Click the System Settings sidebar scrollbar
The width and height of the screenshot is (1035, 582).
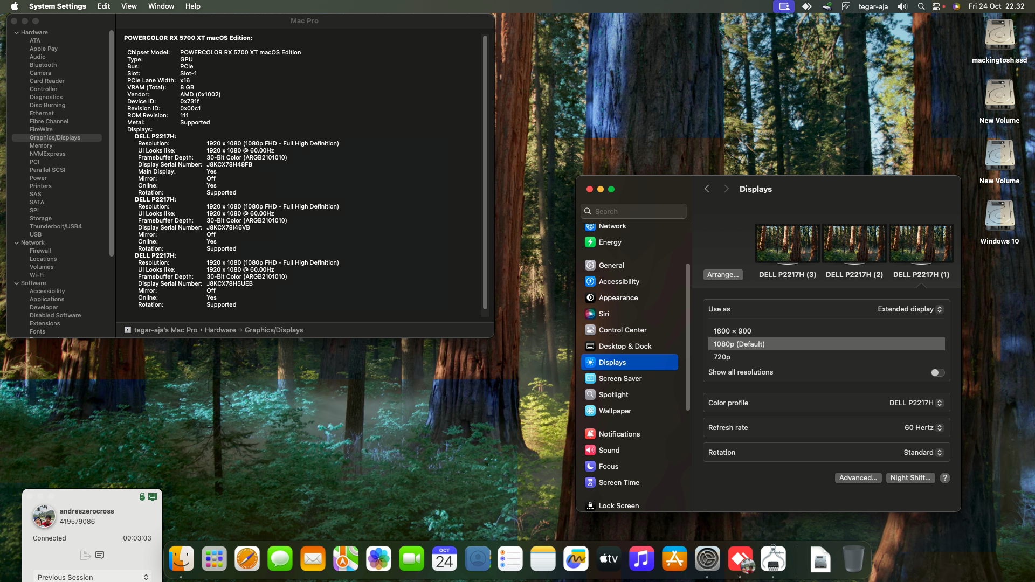687,337
